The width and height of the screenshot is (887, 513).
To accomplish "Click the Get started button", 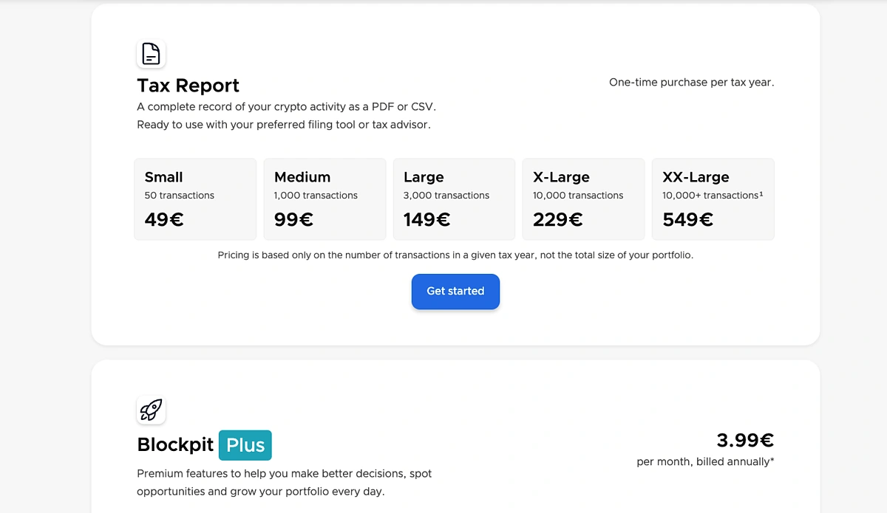I will (455, 292).
